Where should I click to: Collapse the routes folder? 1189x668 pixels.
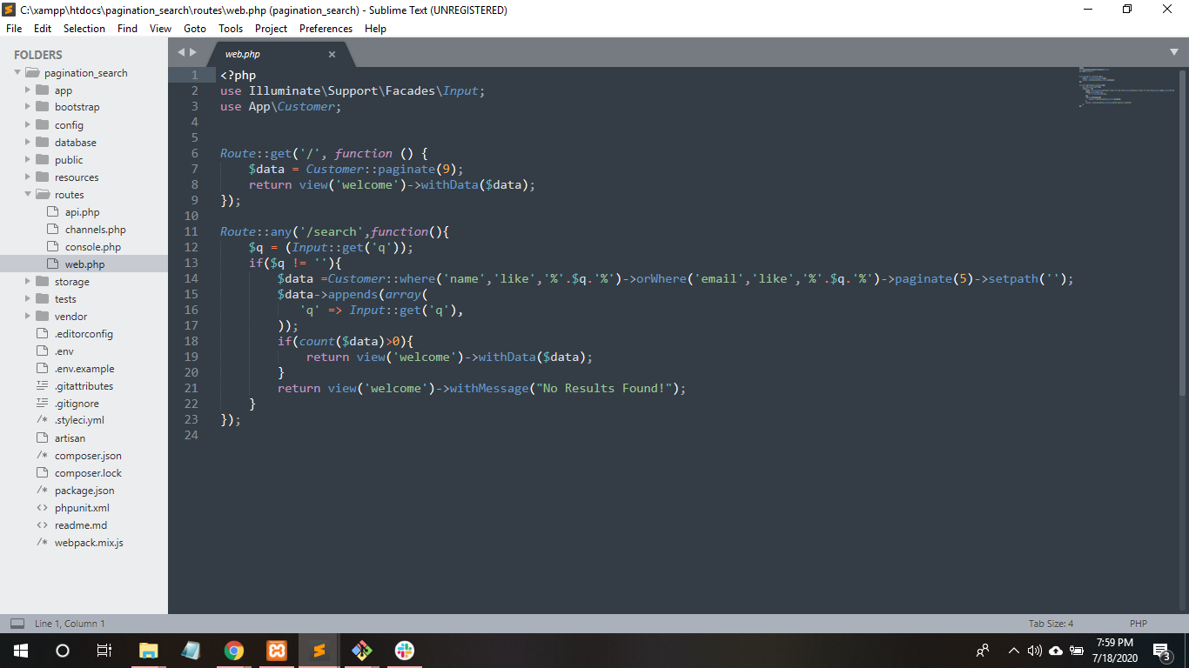28,195
